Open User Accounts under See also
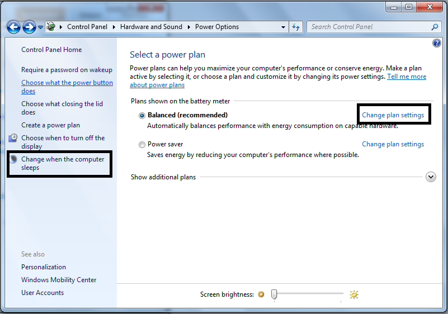 coord(43,293)
